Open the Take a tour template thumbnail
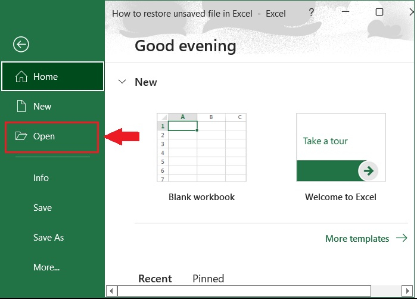 (x=341, y=147)
